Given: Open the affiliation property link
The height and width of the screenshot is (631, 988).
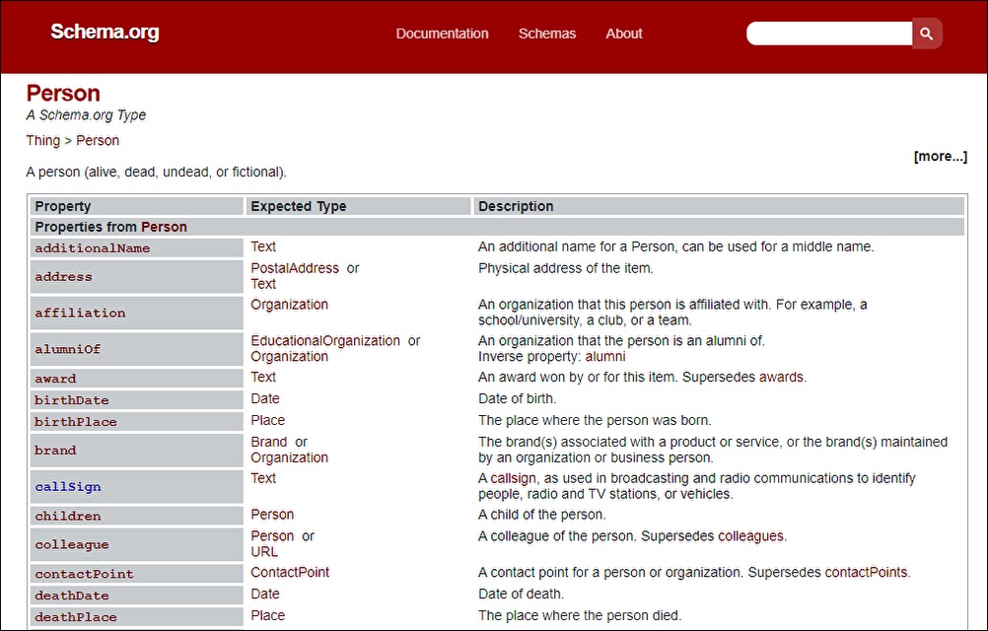Looking at the screenshot, I should click(x=80, y=313).
